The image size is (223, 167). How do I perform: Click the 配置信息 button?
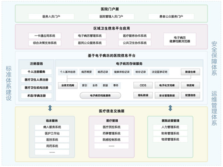point(190,95)
